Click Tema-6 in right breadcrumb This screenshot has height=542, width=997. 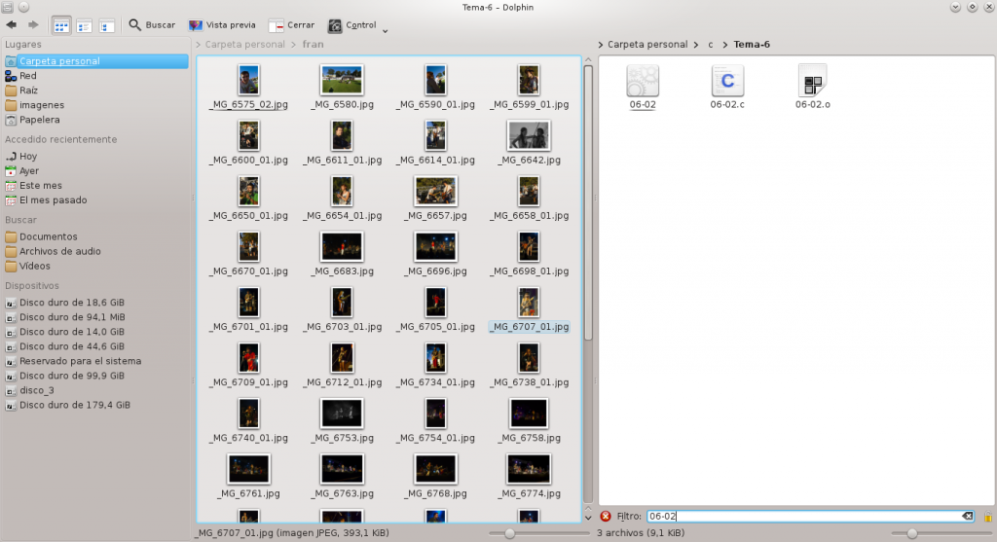752,45
